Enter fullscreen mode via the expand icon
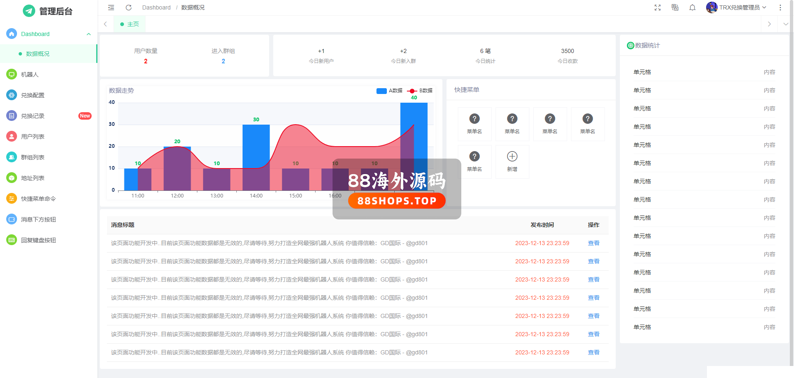The width and height of the screenshot is (794, 378). (x=658, y=7)
